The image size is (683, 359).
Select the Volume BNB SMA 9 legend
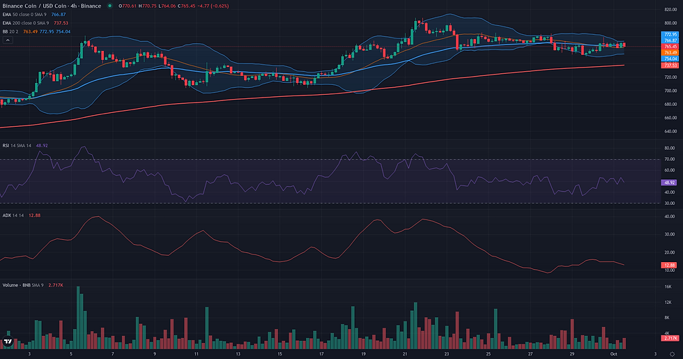click(x=33, y=285)
